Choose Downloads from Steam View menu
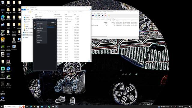This screenshot has height=108, width=192. point(39,25)
